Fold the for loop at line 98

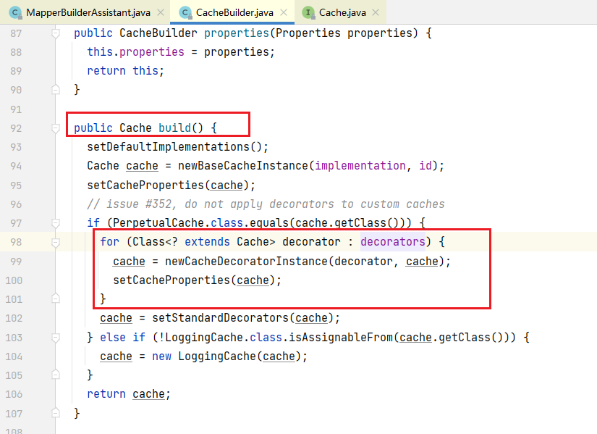[56, 241]
